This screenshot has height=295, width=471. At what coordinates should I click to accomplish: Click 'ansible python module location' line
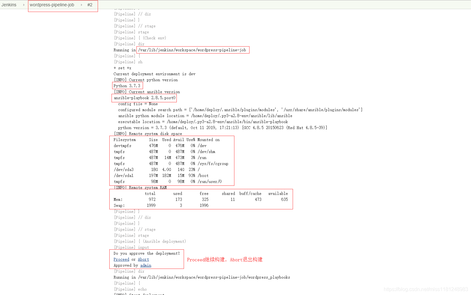[205, 116]
